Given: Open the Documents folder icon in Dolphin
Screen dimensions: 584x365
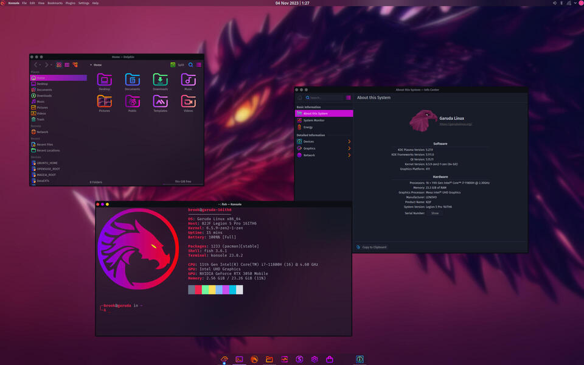Looking at the screenshot, I should tap(132, 82).
